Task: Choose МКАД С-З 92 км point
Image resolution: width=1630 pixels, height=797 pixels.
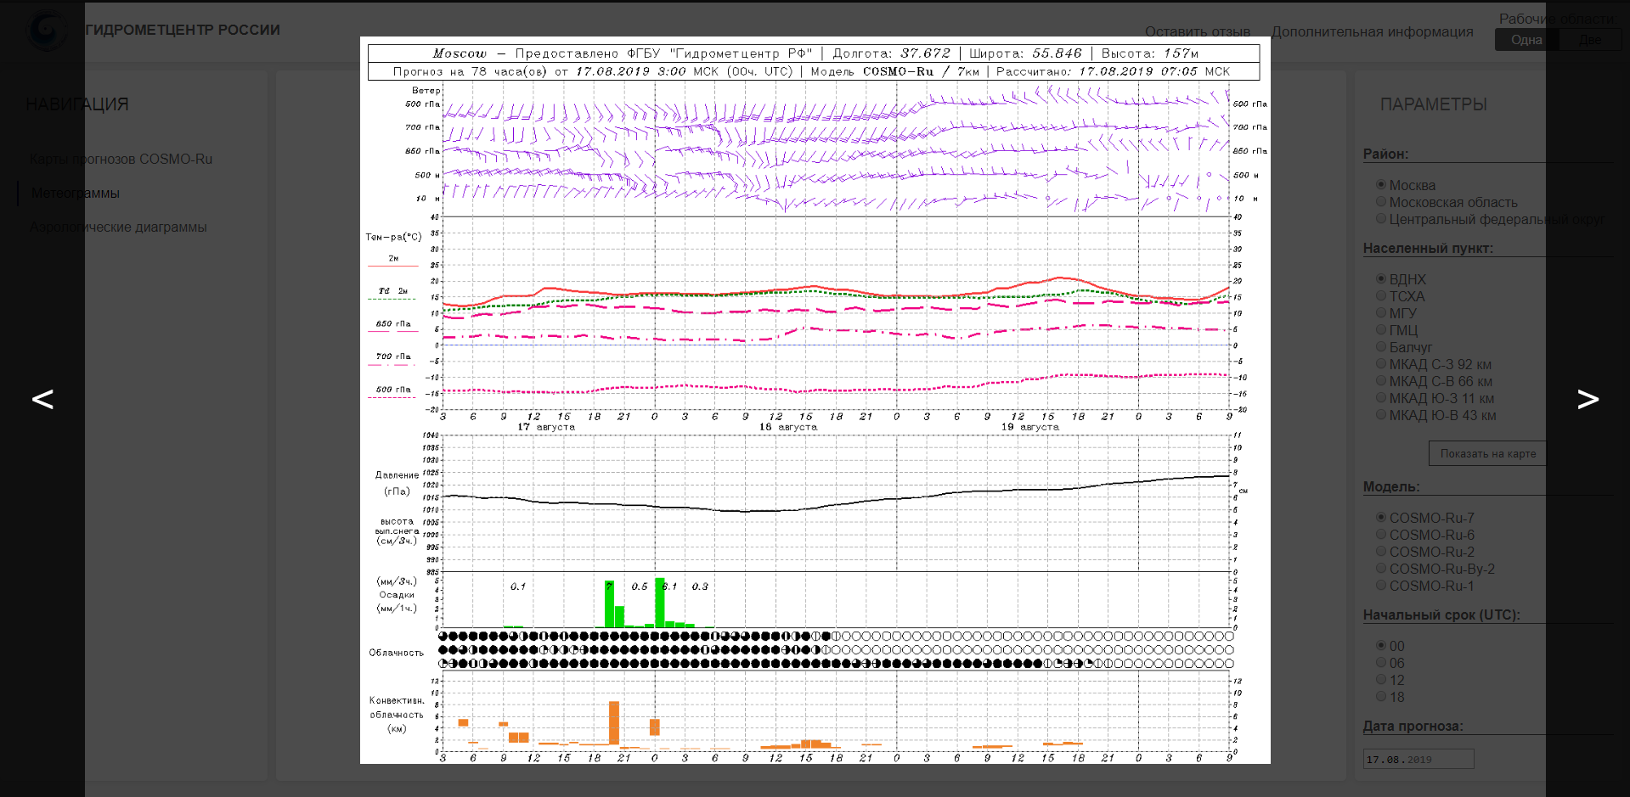Action: [x=1381, y=363]
